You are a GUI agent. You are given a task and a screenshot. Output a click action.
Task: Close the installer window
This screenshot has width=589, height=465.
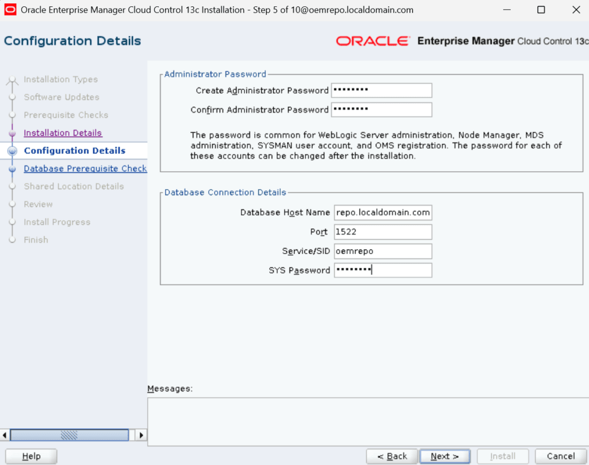(576, 10)
